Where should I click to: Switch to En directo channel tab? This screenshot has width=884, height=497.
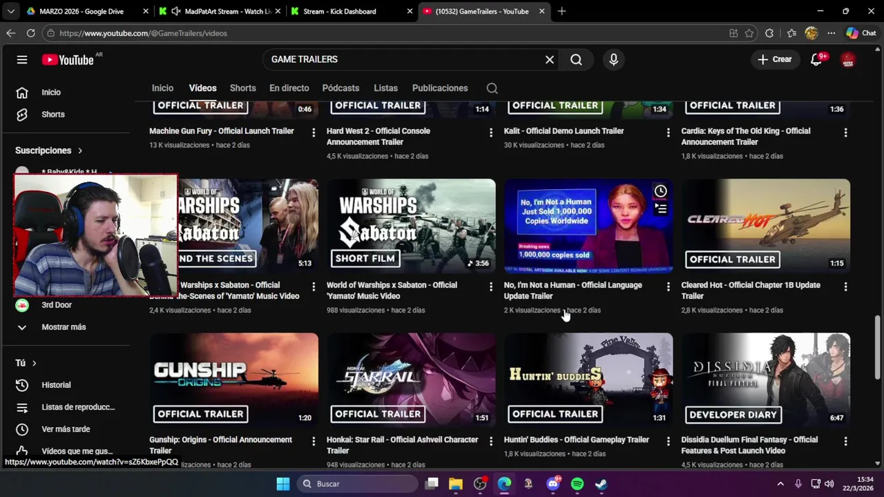289,88
